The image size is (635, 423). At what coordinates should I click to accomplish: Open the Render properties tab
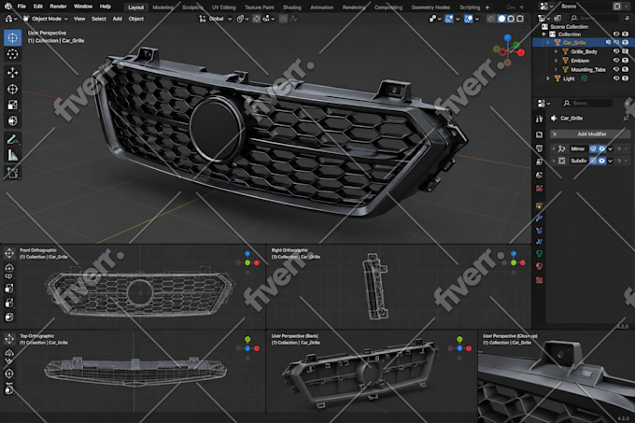(539, 134)
